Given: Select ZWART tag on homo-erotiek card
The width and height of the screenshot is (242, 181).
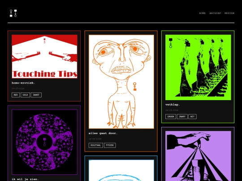Looking at the screenshot, I should click(x=36, y=95).
